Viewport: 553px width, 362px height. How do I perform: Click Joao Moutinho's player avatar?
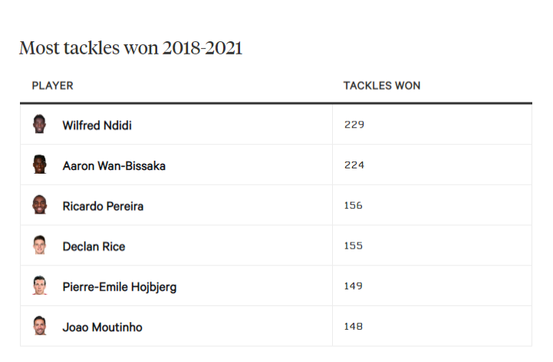pos(40,327)
